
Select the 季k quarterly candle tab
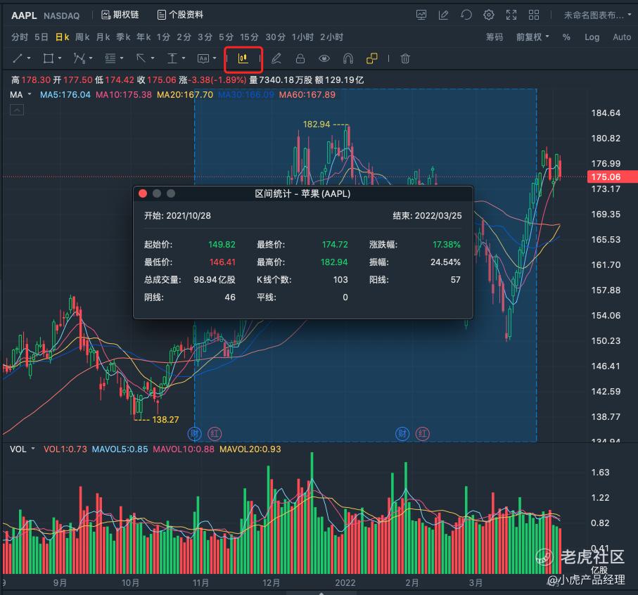click(x=123, y=37)
